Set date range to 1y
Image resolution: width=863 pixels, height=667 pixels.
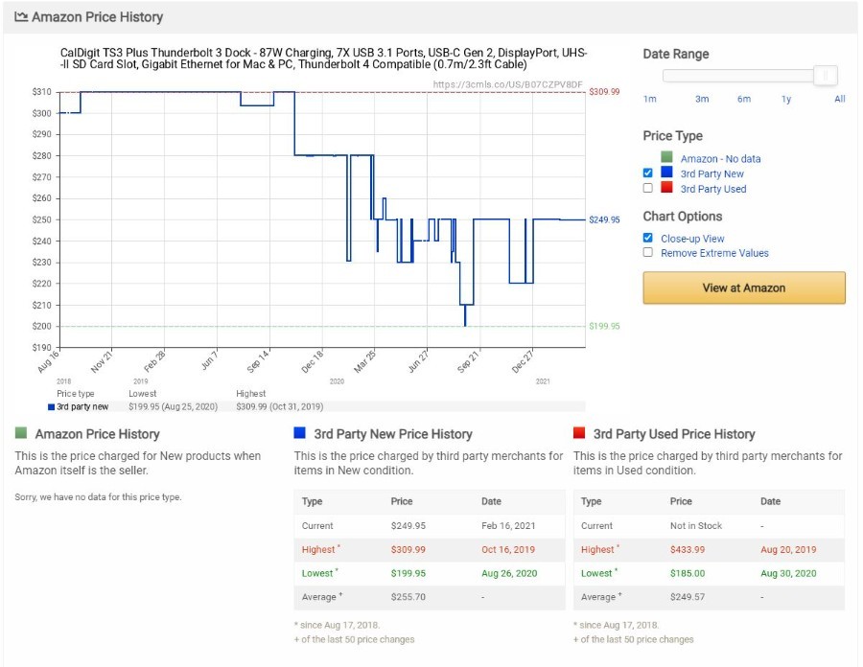[786, 99]
